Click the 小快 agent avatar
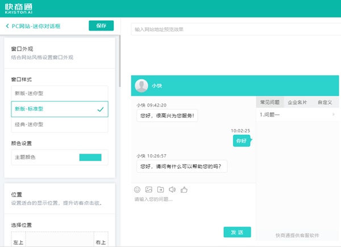This screenshot has width=341, height=247. pos(142,86)
